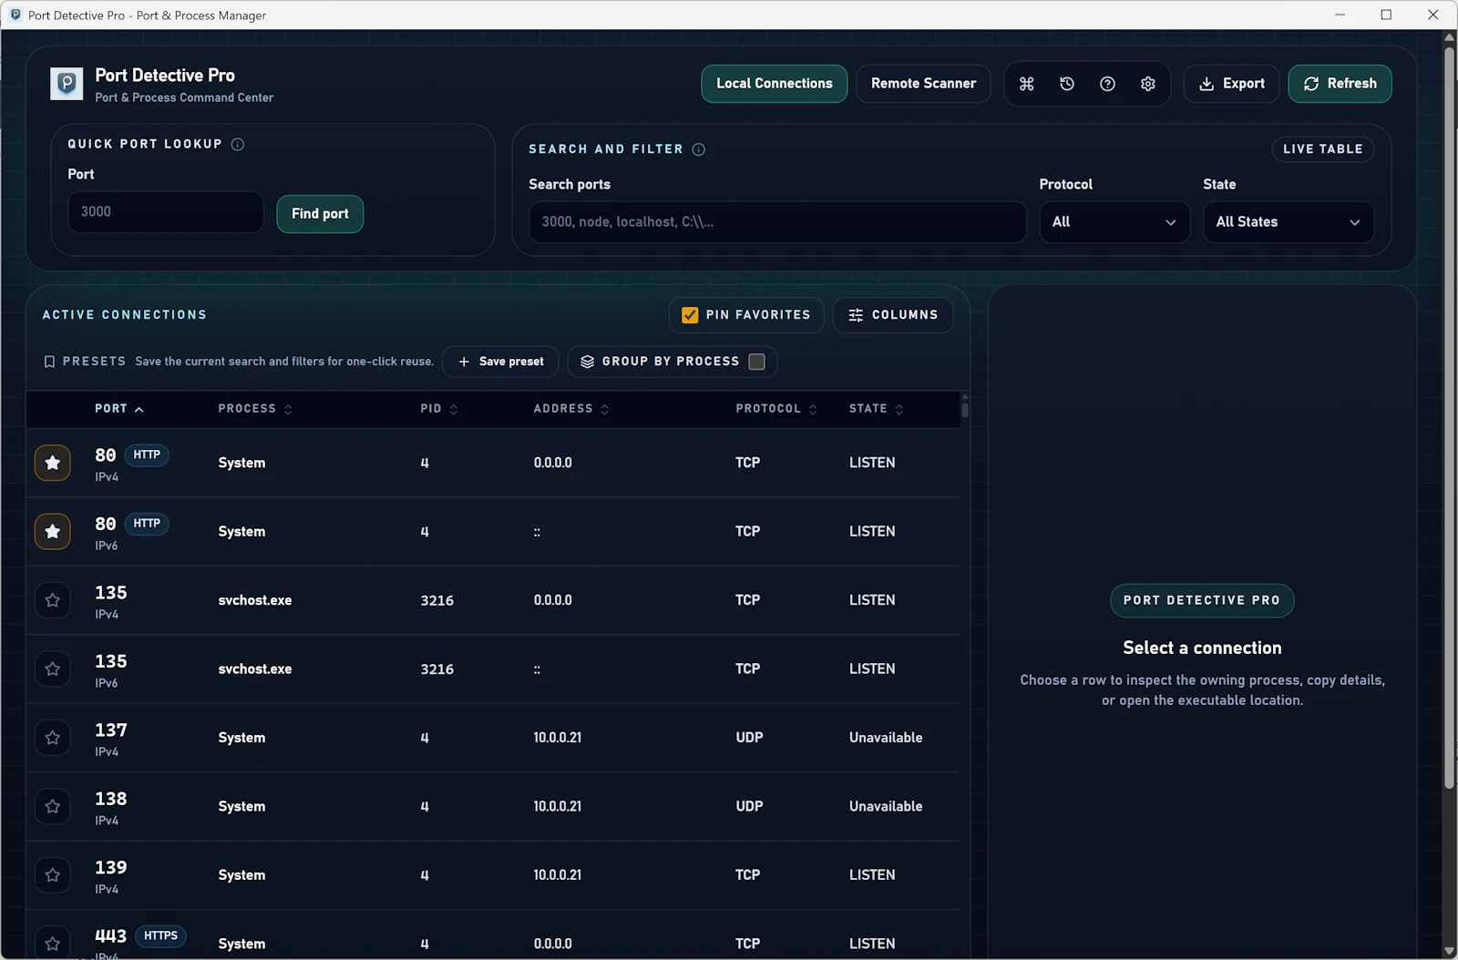Sort by the State column header
This screenshot has height=960, width=1458.
click(x=877, y=409)
